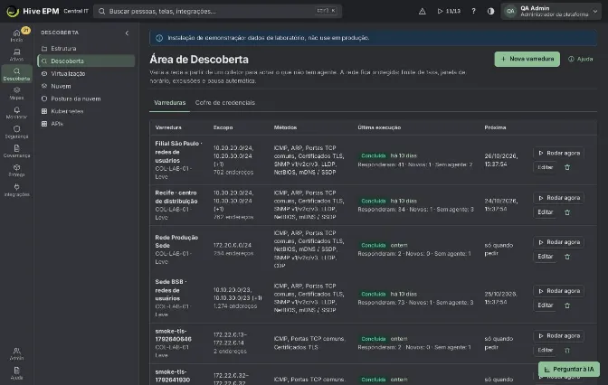Open the QA Admin account menu

point(551,11)
